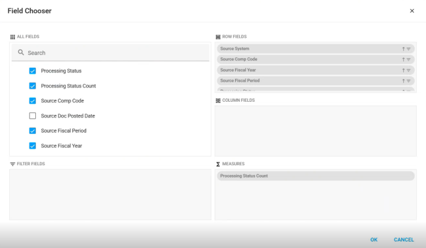Select the Source System row field chip
This screenshot has height=248, width=426.
(x=316, y=49)
